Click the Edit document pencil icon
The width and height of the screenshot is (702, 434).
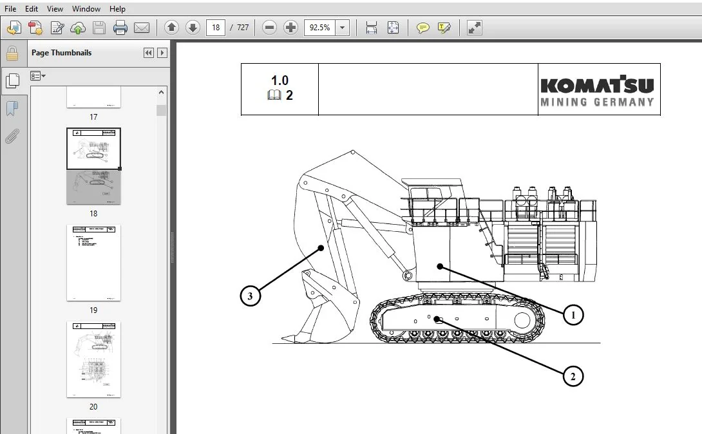[x=57, y=28]
